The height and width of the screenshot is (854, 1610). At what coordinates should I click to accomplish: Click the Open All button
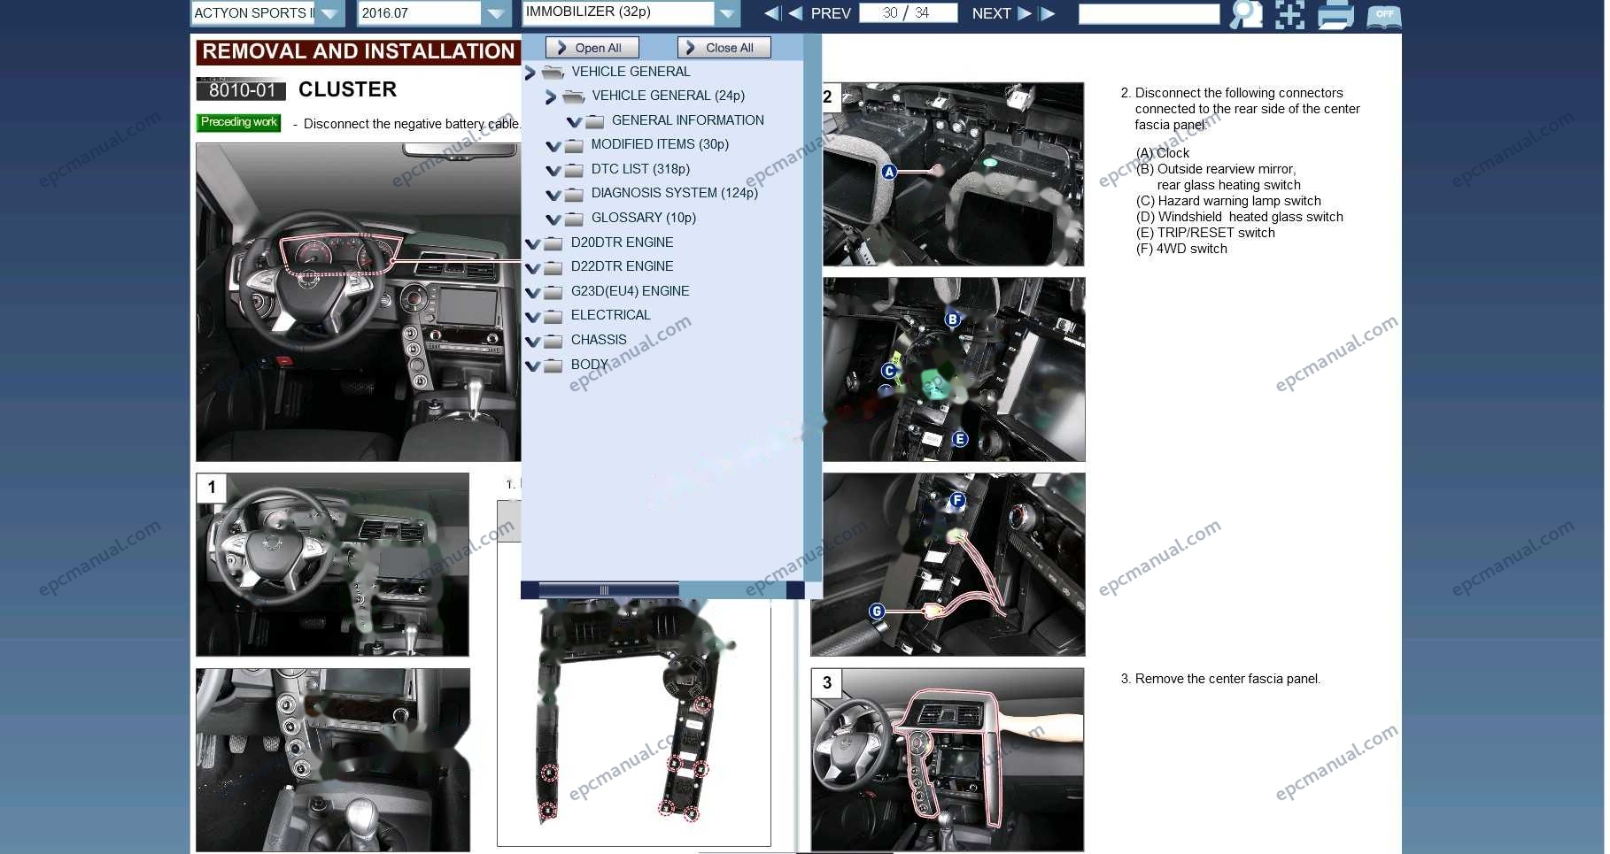point(592,48)
